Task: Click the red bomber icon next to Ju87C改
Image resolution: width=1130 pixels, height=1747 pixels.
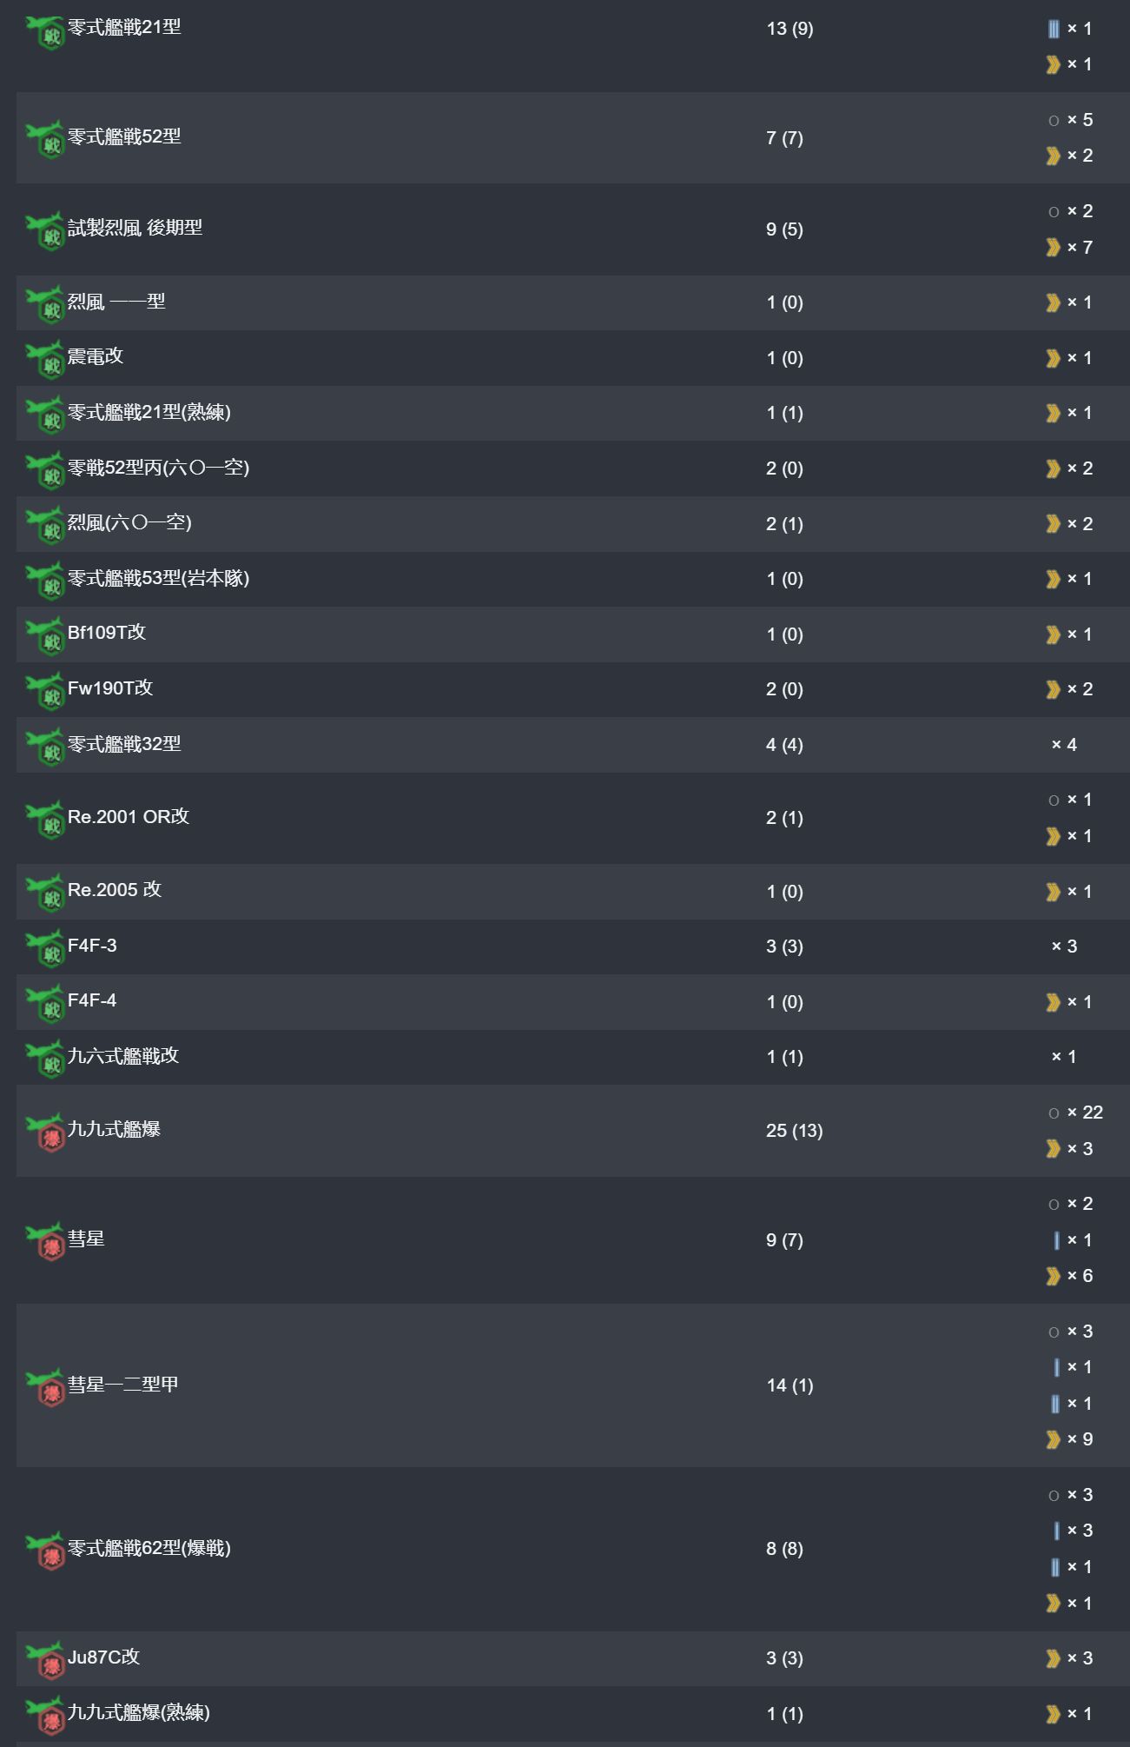Action: [45, 1661]
